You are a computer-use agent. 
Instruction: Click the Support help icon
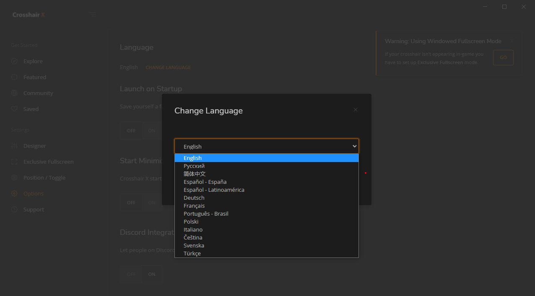coord(14,209)
